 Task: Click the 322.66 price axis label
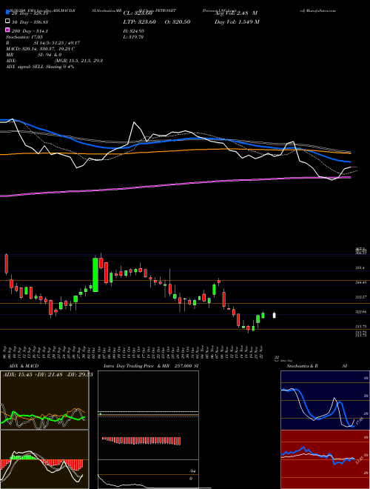tap(361, 311)
